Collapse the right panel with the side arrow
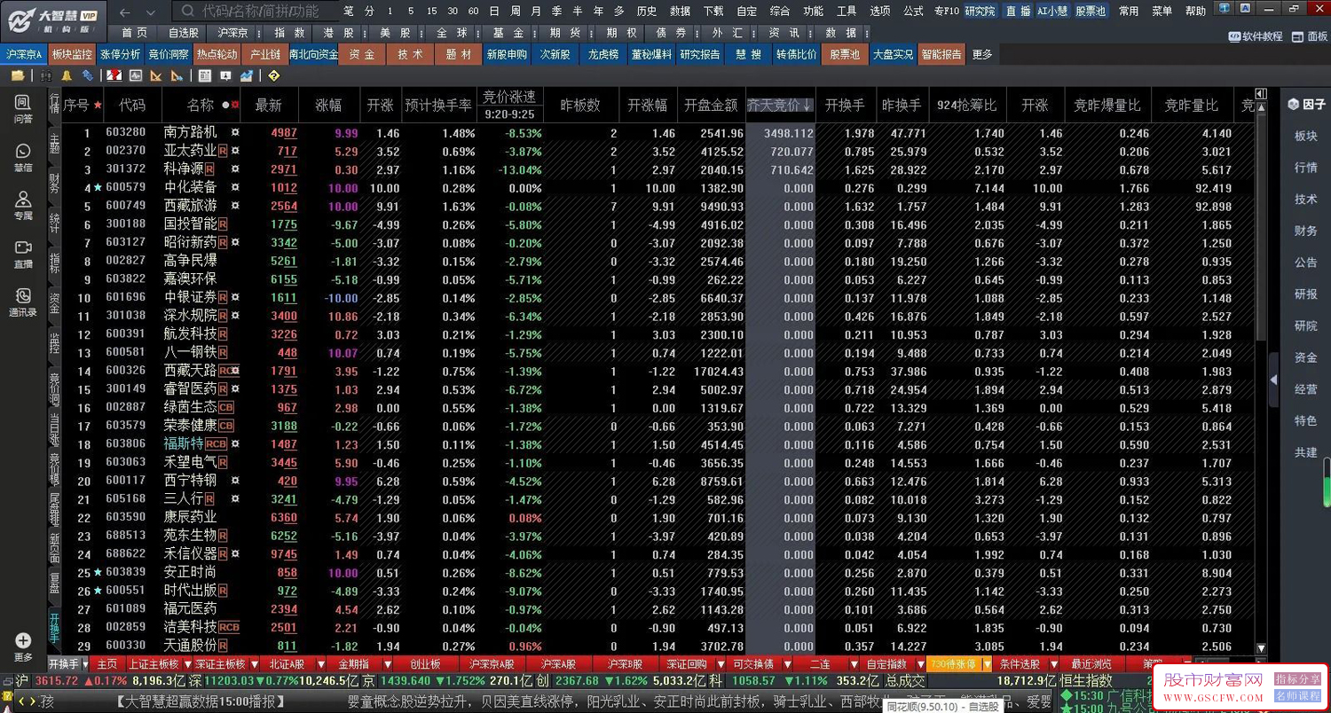Viewport: 1331px width, 713px height. [1273, 380]
